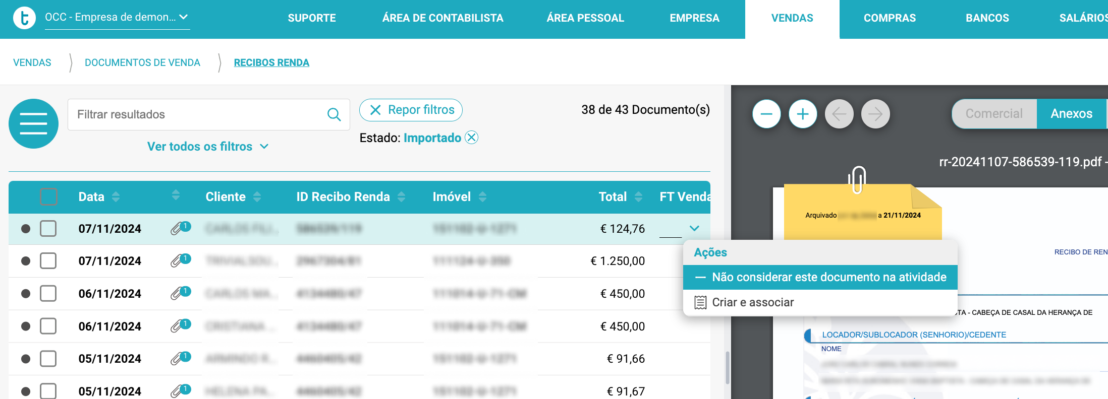The width and height of the screenshot is (1108, 399).
Task: Choose Criar e associar action
Action: click(820, 302)
